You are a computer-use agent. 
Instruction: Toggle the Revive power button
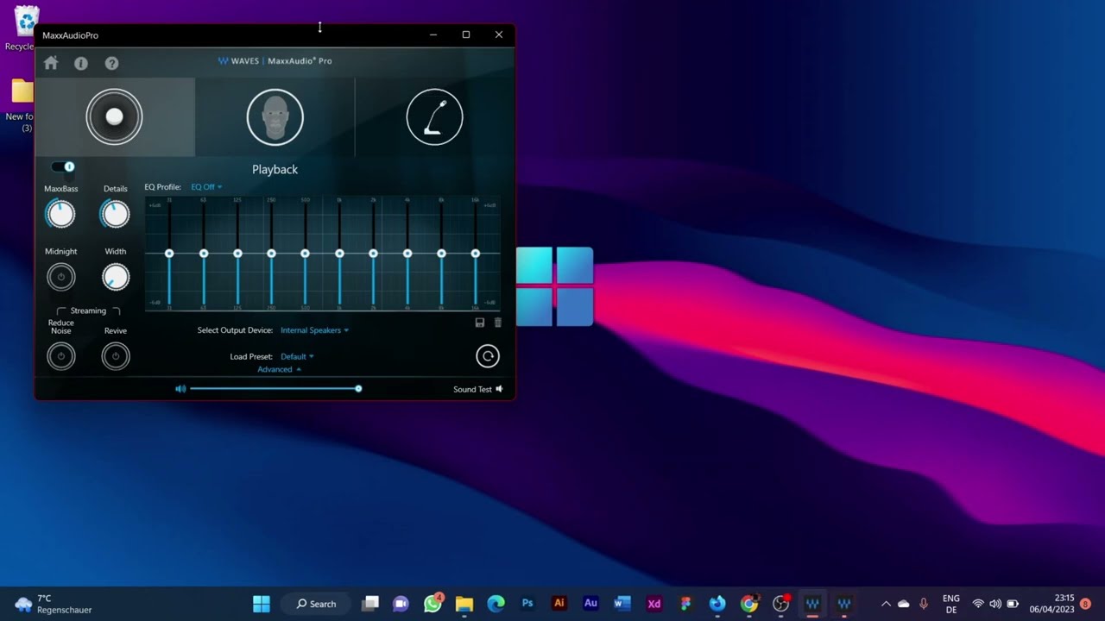(115, 356)
